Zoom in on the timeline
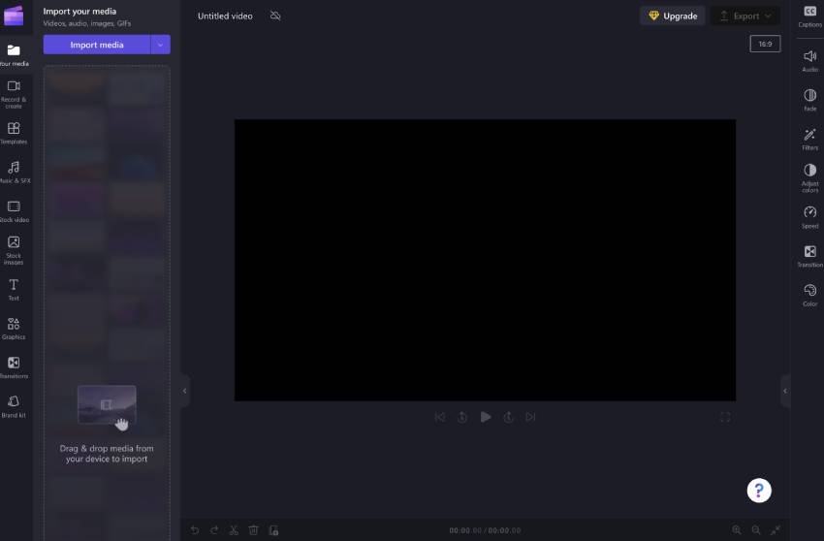Screen dimensions: 824x541 [737, 530]
